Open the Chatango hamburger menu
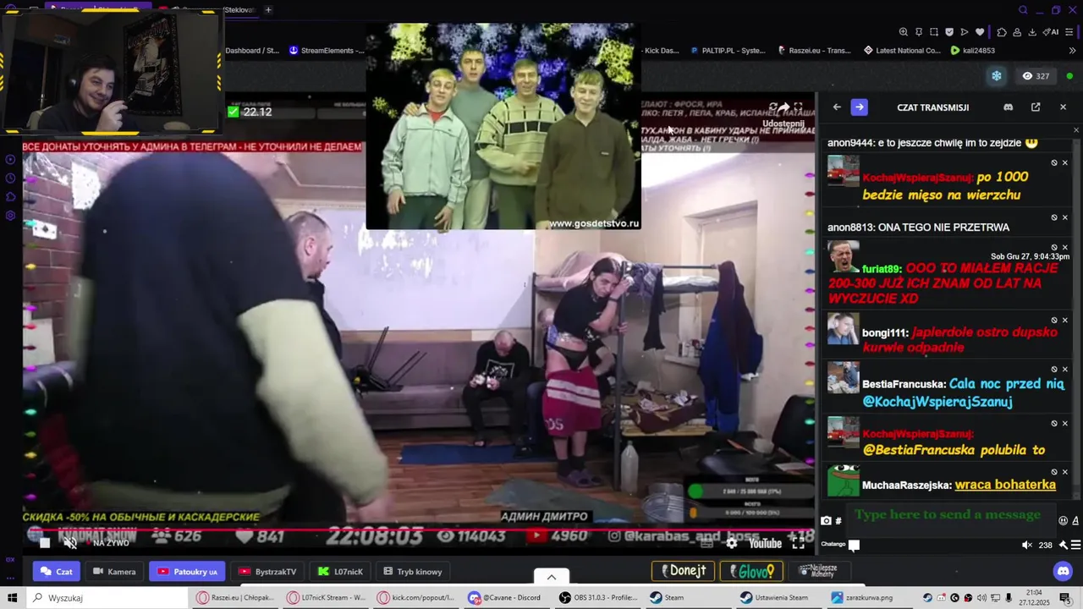This screenshot has height=609, width=1083. click(1075, 545)
